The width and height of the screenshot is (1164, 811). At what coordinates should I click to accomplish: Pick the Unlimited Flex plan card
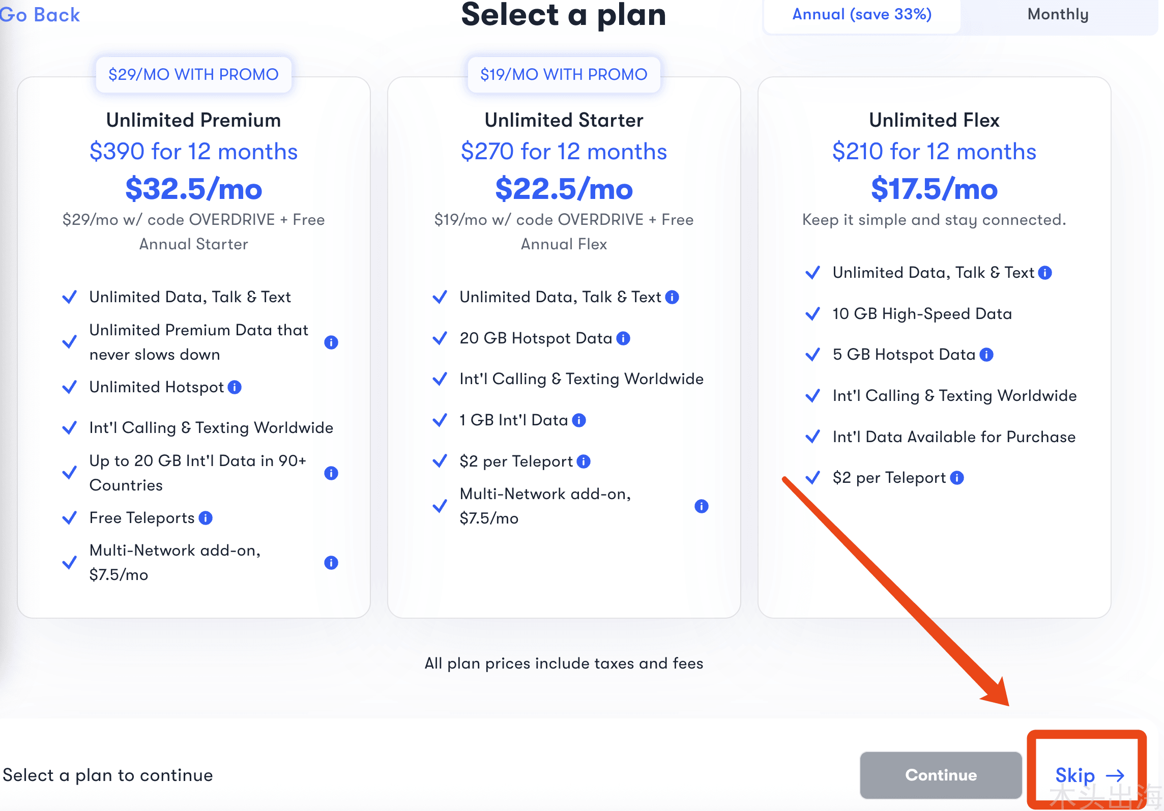coord(934,347)
